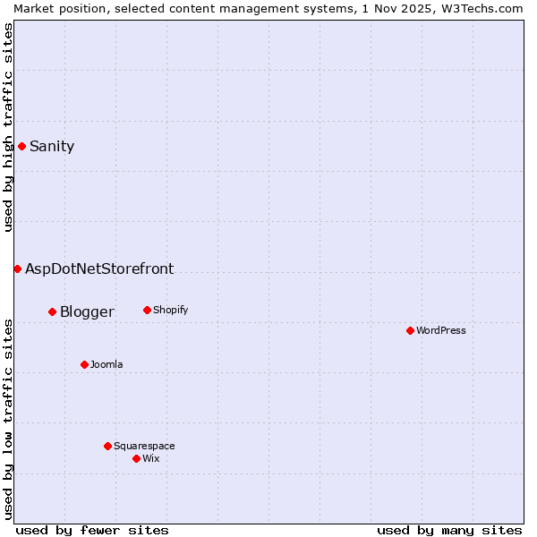This screenshot has width=537, height=537.
Task: Click the Squarespace text label
Action: [x=144, y=447]
